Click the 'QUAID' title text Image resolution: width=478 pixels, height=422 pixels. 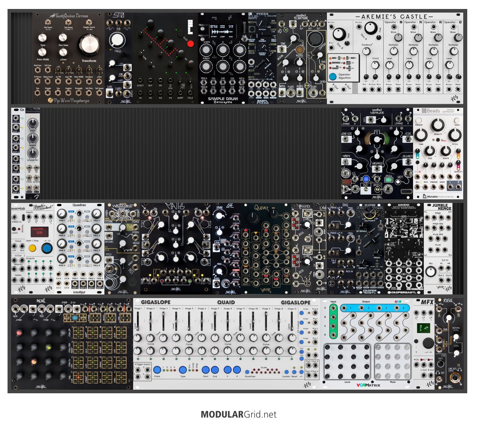coord(226,302)
